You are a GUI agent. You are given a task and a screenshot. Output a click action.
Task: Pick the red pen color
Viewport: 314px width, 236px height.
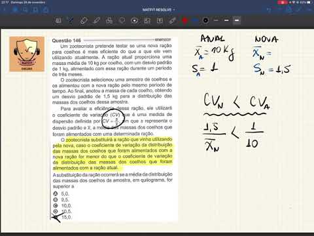click(185, 20)
